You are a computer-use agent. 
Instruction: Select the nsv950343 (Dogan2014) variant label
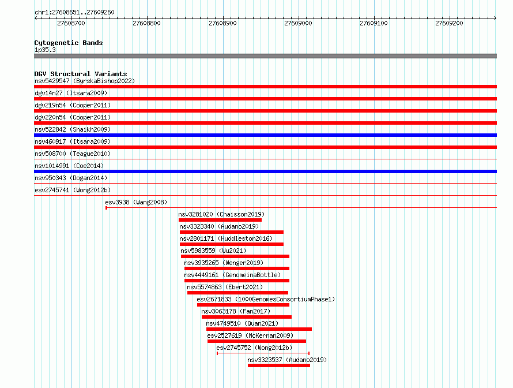[x=71, y=178]
